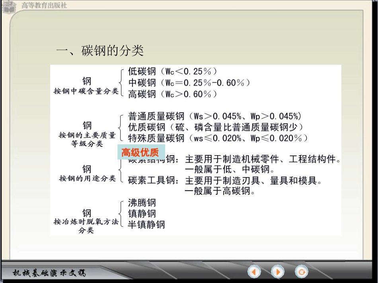Click the text 主要用于制造机械零件、工程结构件

tap(263, 159)
